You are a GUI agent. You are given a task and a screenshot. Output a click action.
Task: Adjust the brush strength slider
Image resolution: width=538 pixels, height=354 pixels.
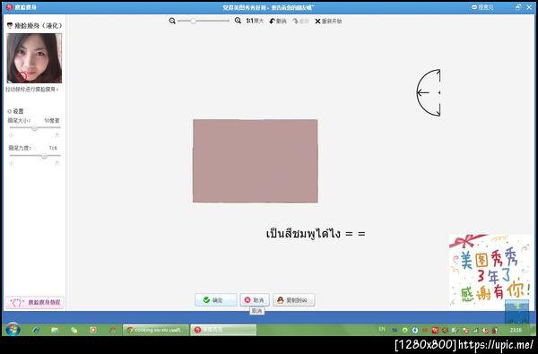click(34, 156)
